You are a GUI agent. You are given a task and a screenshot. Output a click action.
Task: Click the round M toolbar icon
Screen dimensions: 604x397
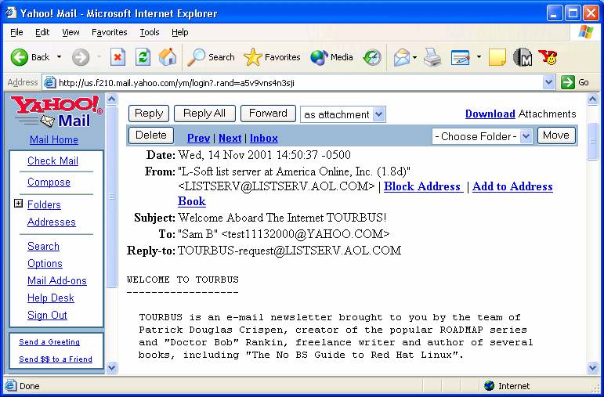coord(523,57)
